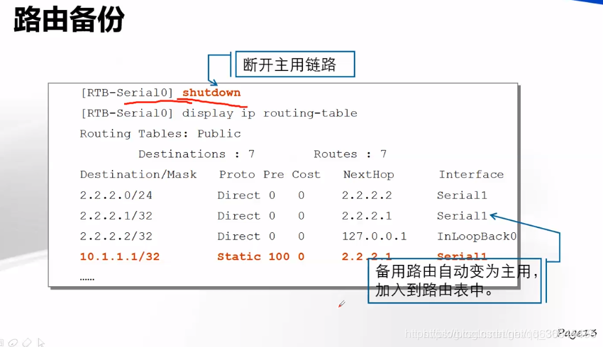Click the Page number at bottom right

tap(577, 332)
